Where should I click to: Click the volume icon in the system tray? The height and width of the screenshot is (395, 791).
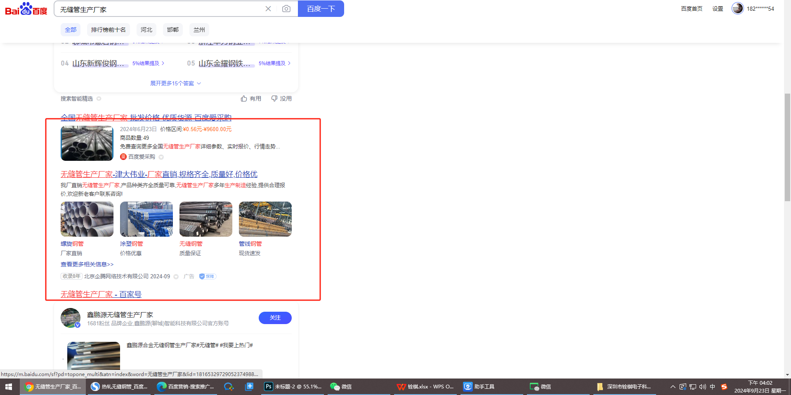(x=702, y=387)
